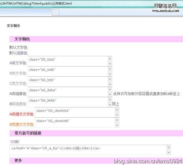Select the browser tab left of new-tab button
The width and height of the screenshot is (183, 165).
[x=26, y=12]
